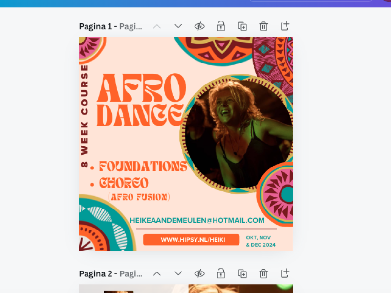Image resolution: width=391 pixels, height=293 pixels.
Task: Move Pagina 1 down with the chevron
Action: 178,26
